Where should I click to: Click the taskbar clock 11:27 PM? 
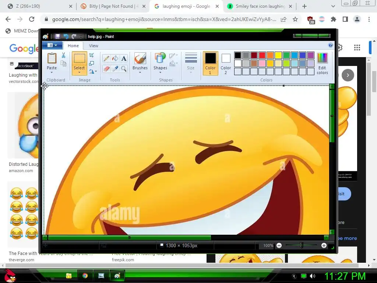(345, 276)
